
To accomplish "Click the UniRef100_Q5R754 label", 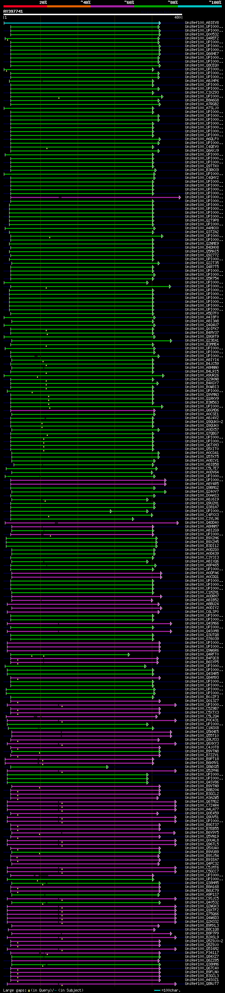I will pos(202,278).
